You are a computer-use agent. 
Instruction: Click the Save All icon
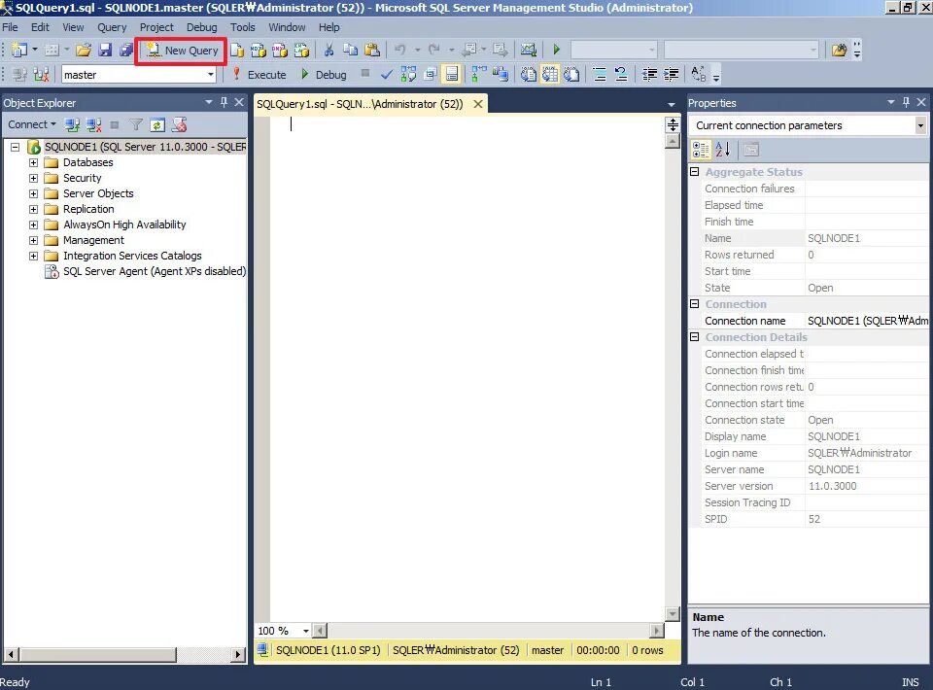tap(125, 50)
